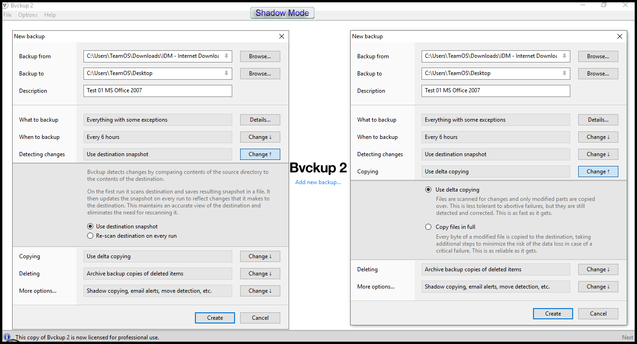Click right dialog Description text field

point(496,90)
